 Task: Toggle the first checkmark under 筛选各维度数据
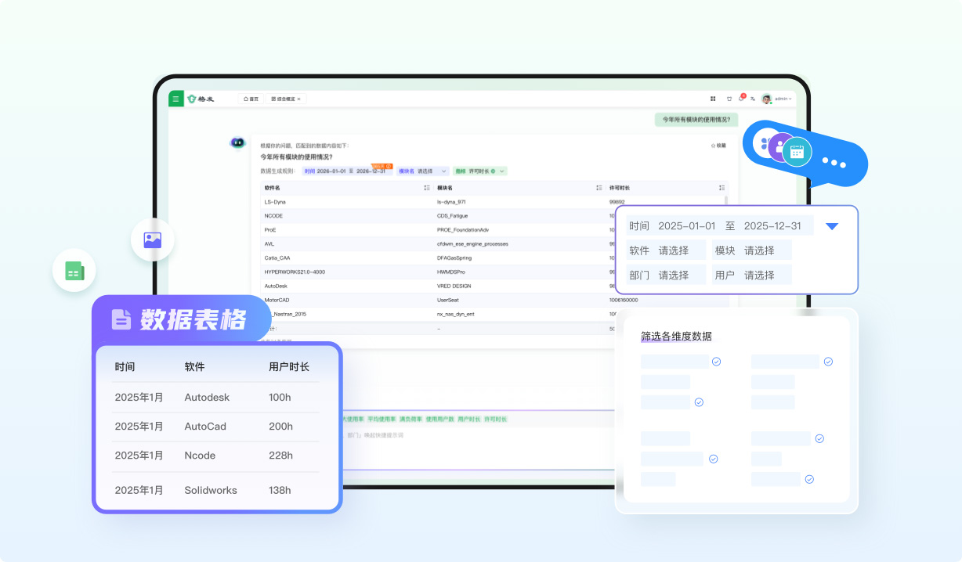716,362
